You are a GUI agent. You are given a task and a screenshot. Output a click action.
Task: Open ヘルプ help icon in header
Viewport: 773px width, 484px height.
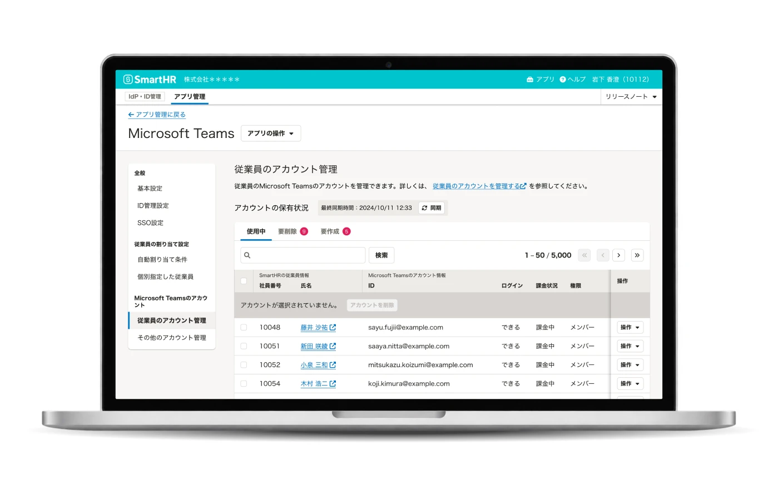point(563,80)
